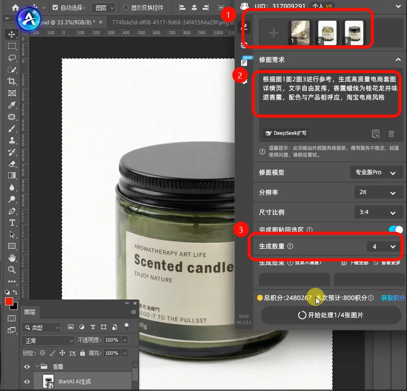Click the delete prompt trash icon
The width and height of the screenshot is (407, 391).
coord(391,134)
